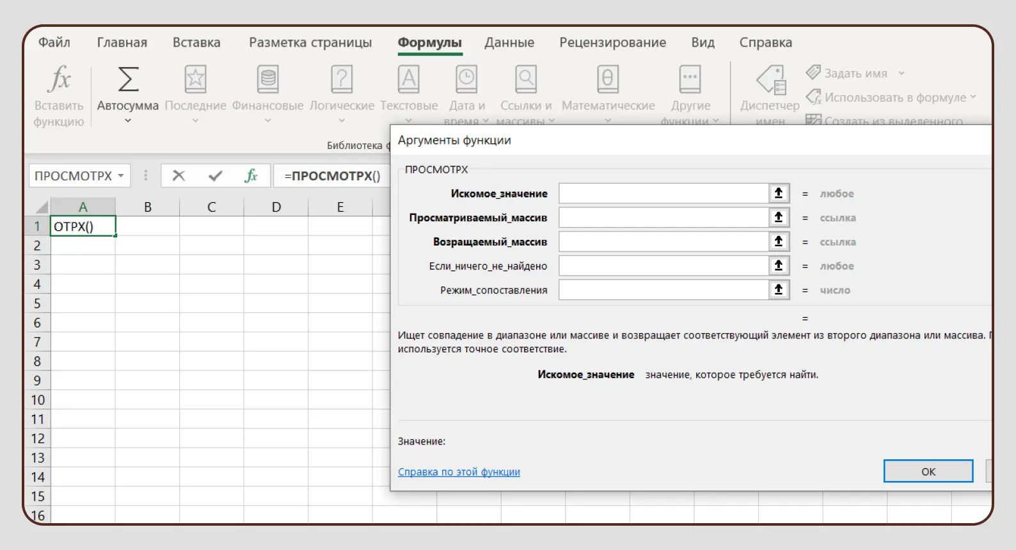Cancel formula entry with the X icon

179,175
